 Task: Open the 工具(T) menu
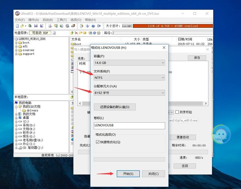[62, 20]
